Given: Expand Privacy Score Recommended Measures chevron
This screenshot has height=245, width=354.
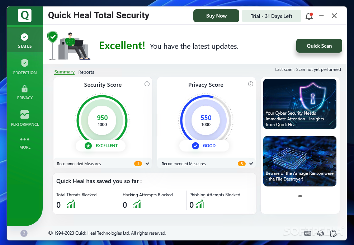Looking at the screenshot, I should (x=251, y=164).
